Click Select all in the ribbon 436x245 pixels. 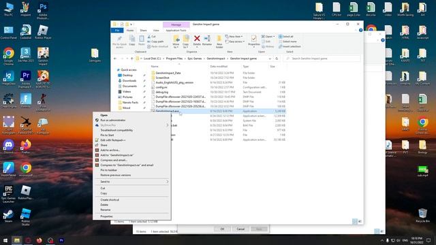[286, 37]
